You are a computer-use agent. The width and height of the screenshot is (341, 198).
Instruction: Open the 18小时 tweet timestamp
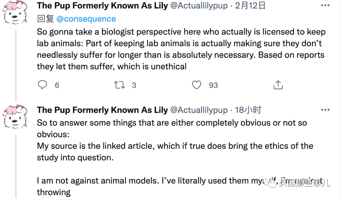point(248,110)
